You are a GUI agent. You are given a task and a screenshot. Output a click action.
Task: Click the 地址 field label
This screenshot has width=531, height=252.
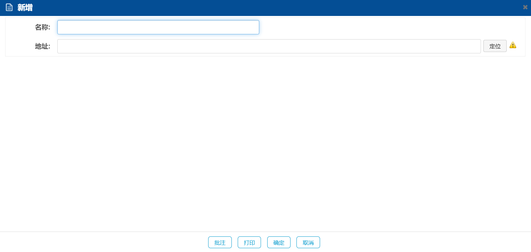pos(42,46)
